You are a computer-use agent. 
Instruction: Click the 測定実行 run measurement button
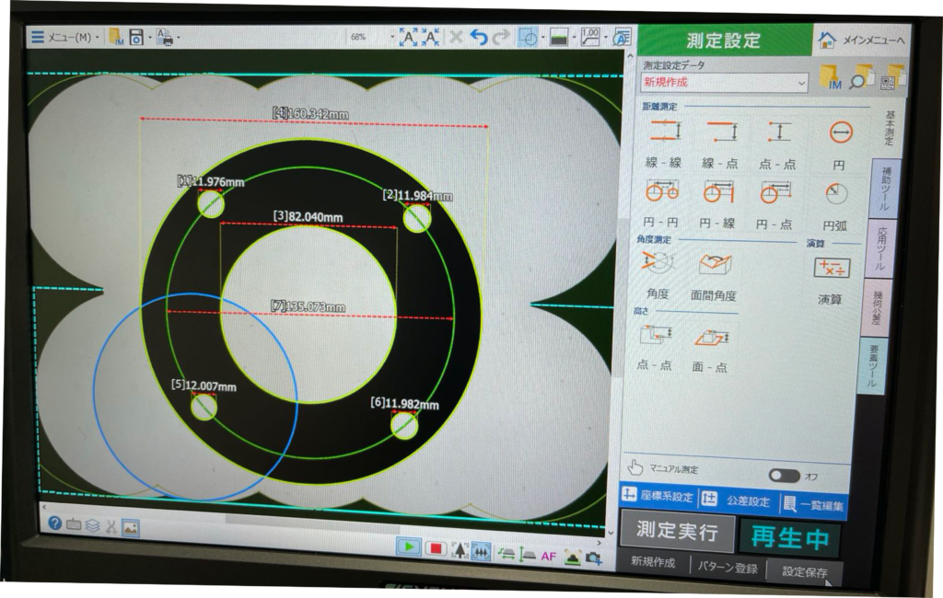[677, 533]
